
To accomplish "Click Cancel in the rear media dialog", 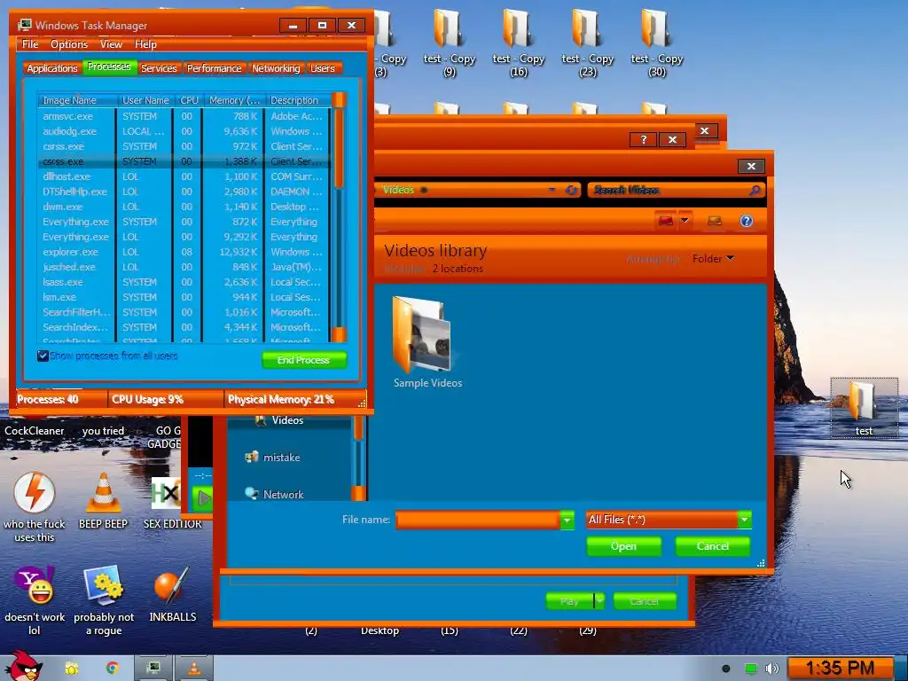I will click(645, 601).
